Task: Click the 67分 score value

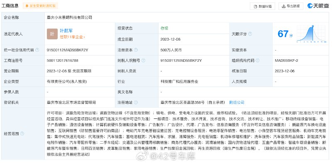Action: coord(285,34)
